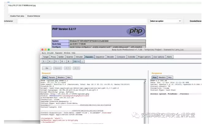The width and height of the screenshot is (207, 130).
Task: Click the PHP Version 5.2.17 heading
Action: [64, 29]
